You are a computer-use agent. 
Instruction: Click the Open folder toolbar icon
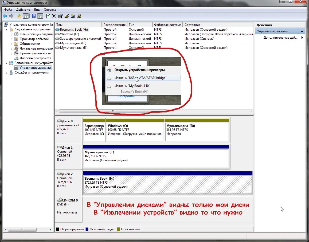point(67,16)
